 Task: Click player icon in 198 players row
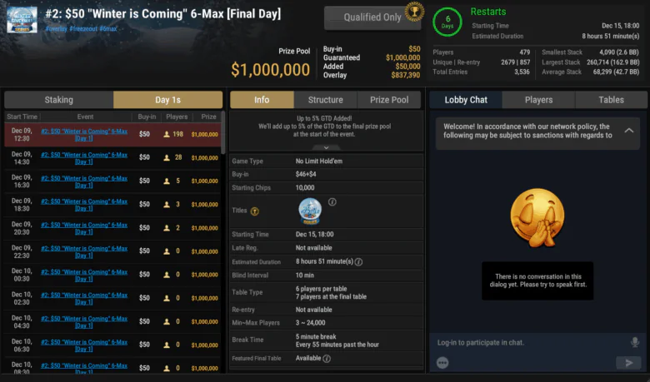pos(167,135)
